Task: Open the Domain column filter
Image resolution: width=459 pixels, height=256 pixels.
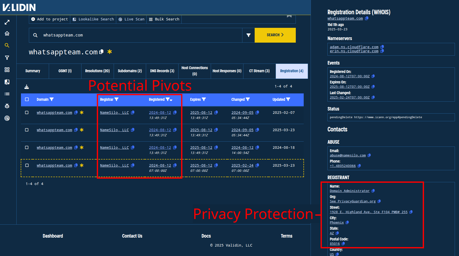Action: [52, 99]
